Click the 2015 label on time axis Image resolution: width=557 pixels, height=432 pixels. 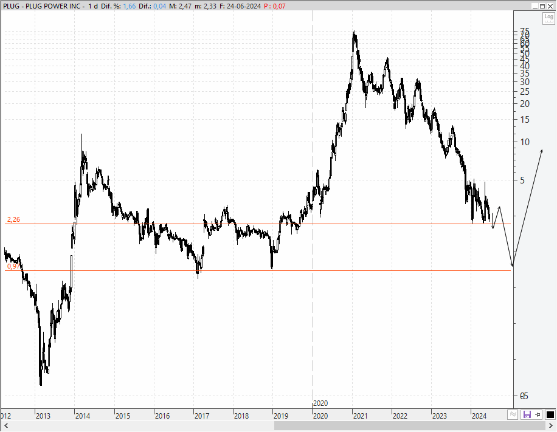pos(123,416)
